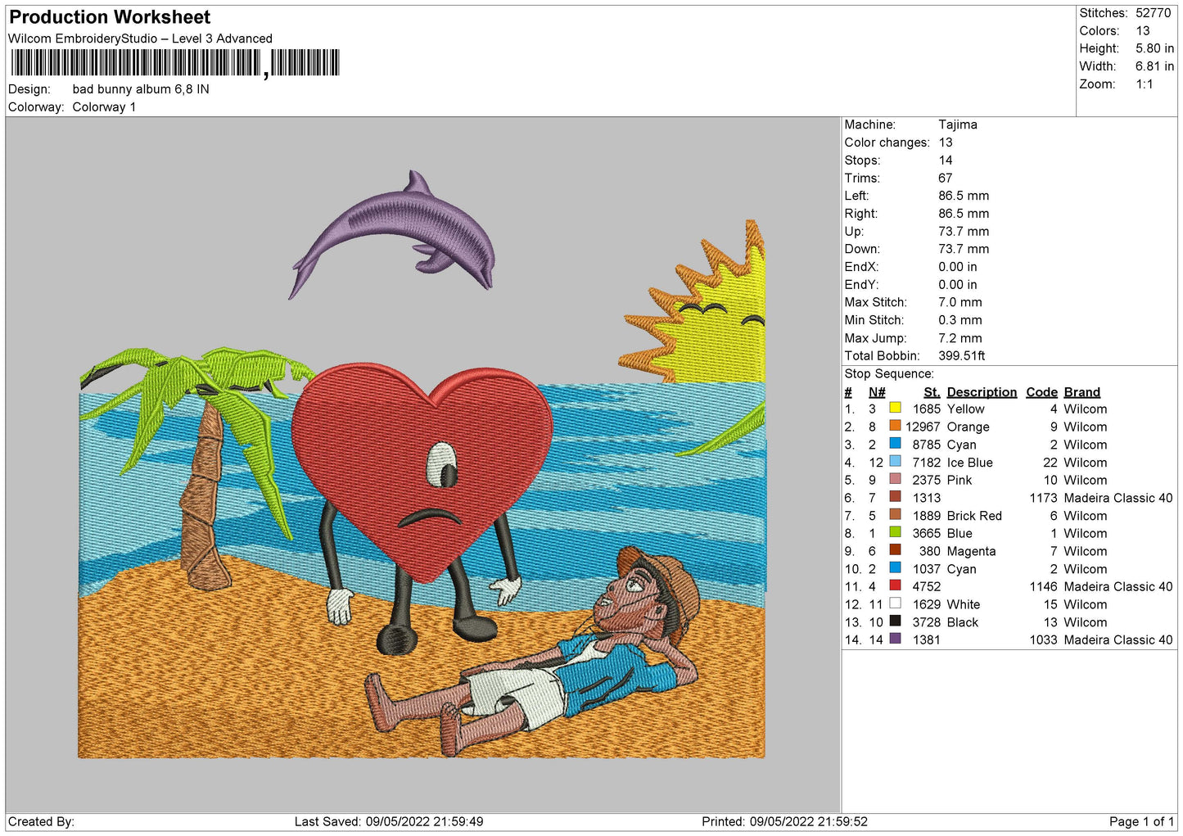Select the purple swatch in row 14
The height and width of the screenshot is (836, 1183).
(895, 639)
